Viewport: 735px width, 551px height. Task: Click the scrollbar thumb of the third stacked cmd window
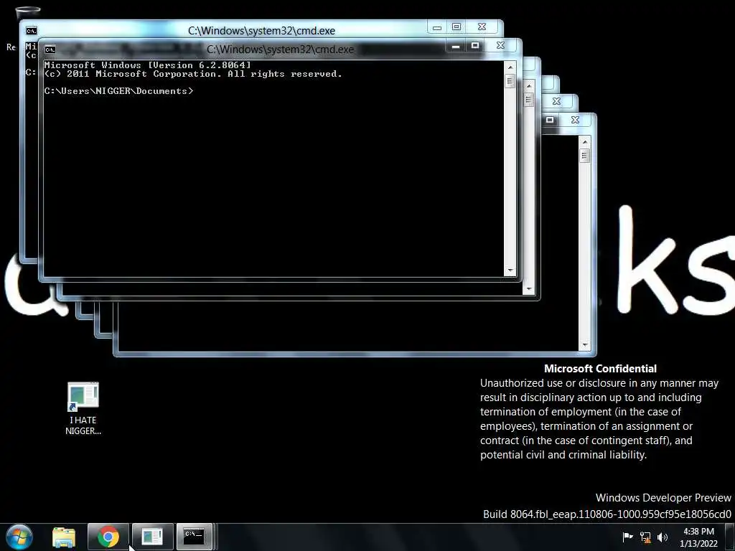(529, 99)
